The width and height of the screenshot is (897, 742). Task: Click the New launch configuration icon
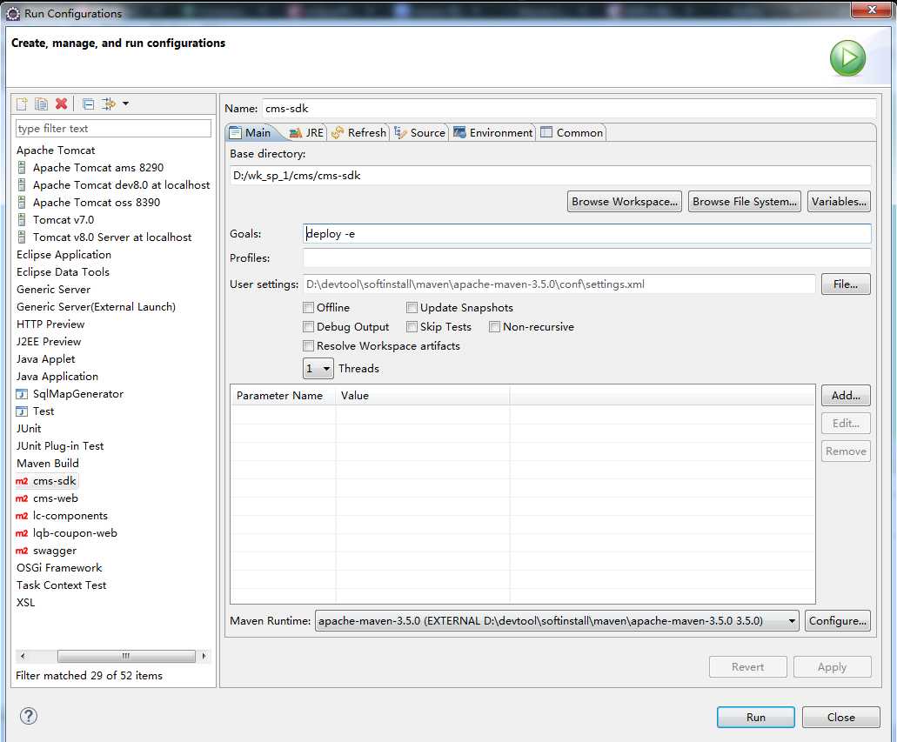tap(22, 104)
